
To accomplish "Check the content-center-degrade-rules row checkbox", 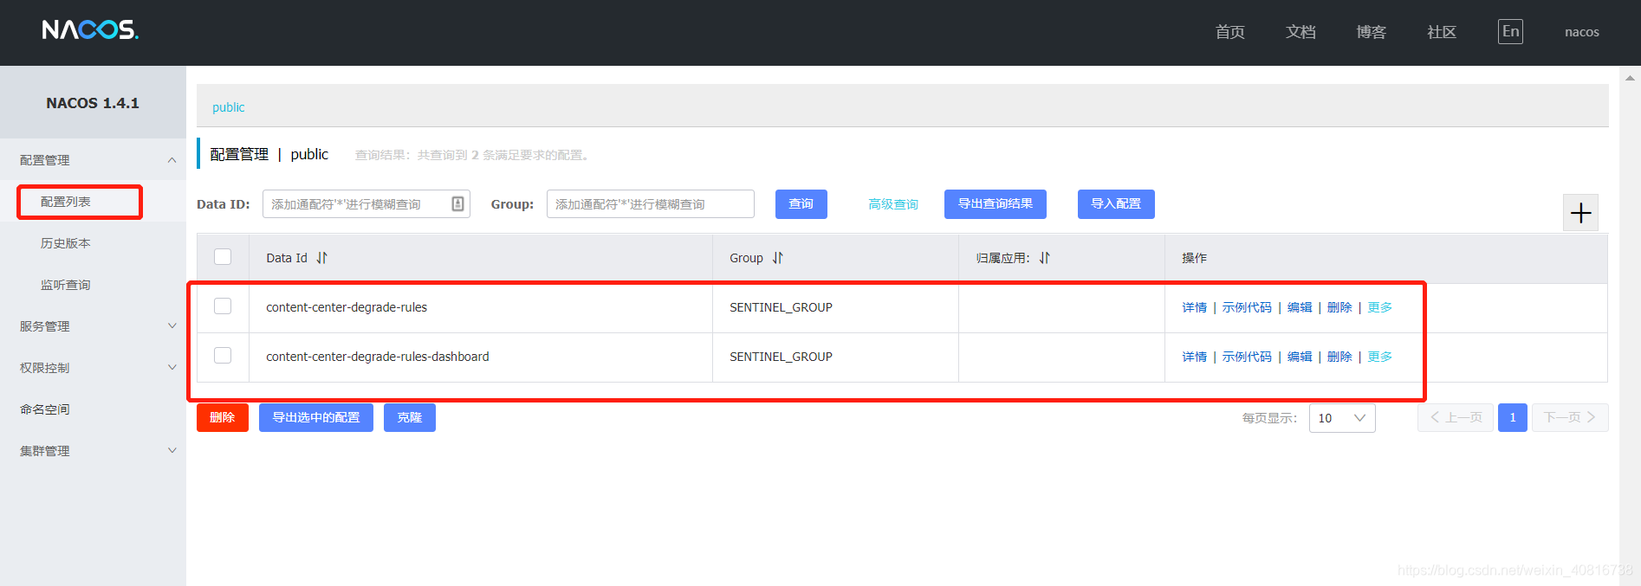I will click(x=223, y=306).
